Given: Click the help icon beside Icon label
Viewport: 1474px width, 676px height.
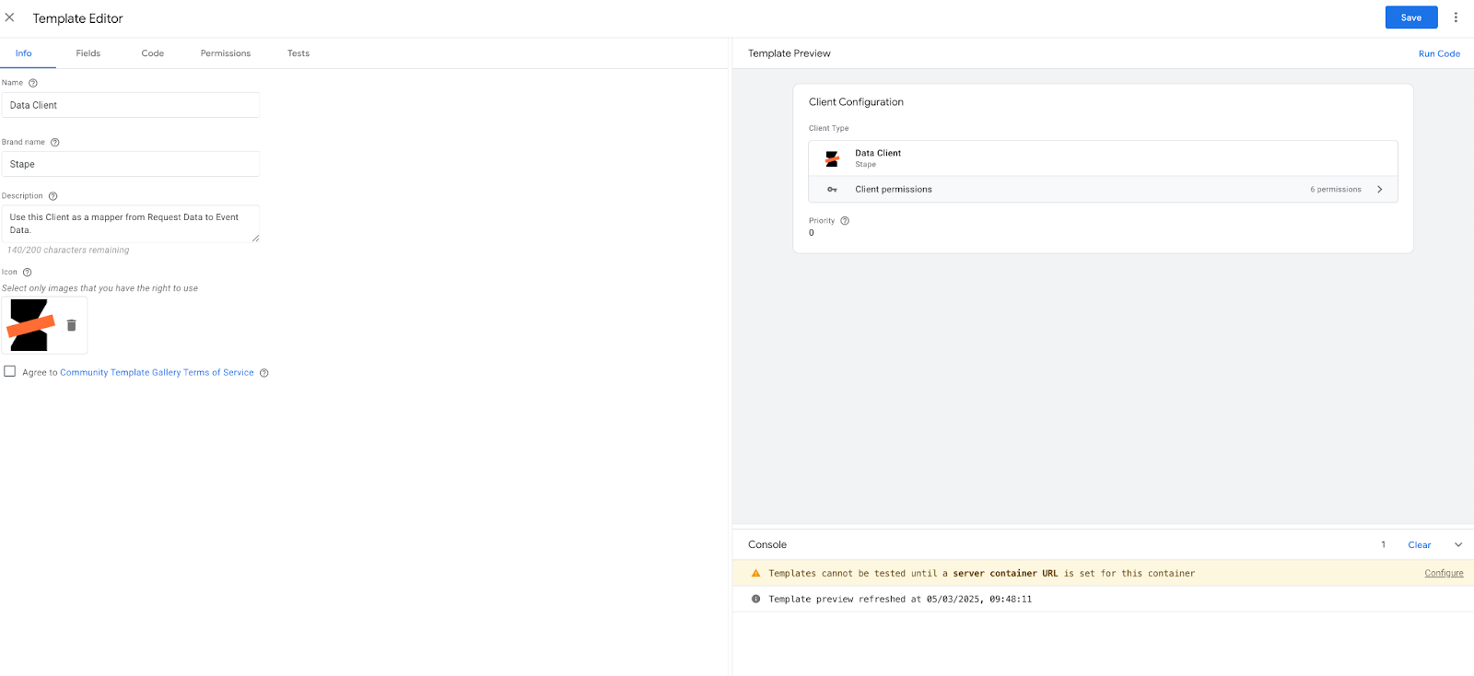Looking at the screenshot, I should [x=27, y=273].
